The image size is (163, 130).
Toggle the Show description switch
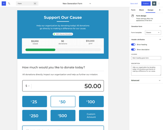click(x=133, y=49)
